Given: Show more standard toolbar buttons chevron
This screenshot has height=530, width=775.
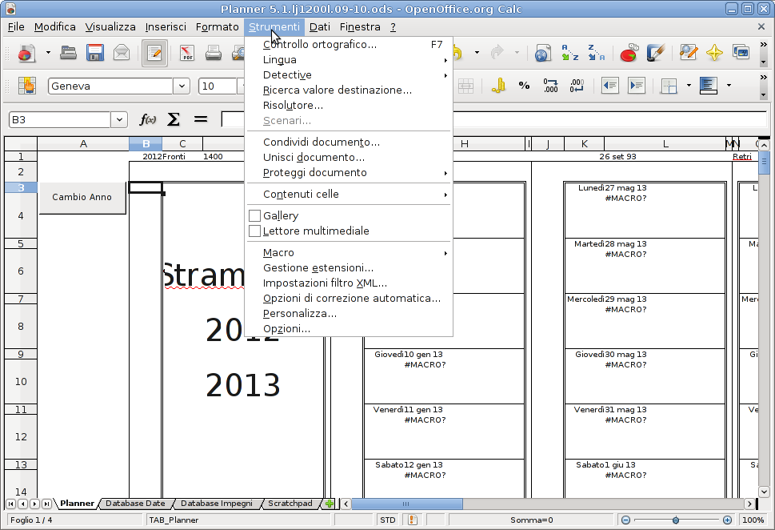Looking at the screenshot, I should [763, 45].
